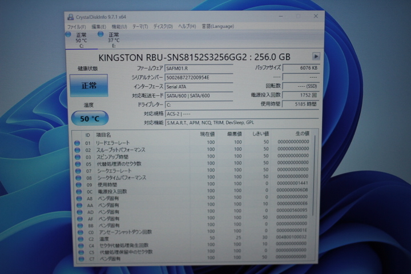This screenshot has width=411, height=274.
Task: Click the status circle for row 08
Action: pos(78,178)
